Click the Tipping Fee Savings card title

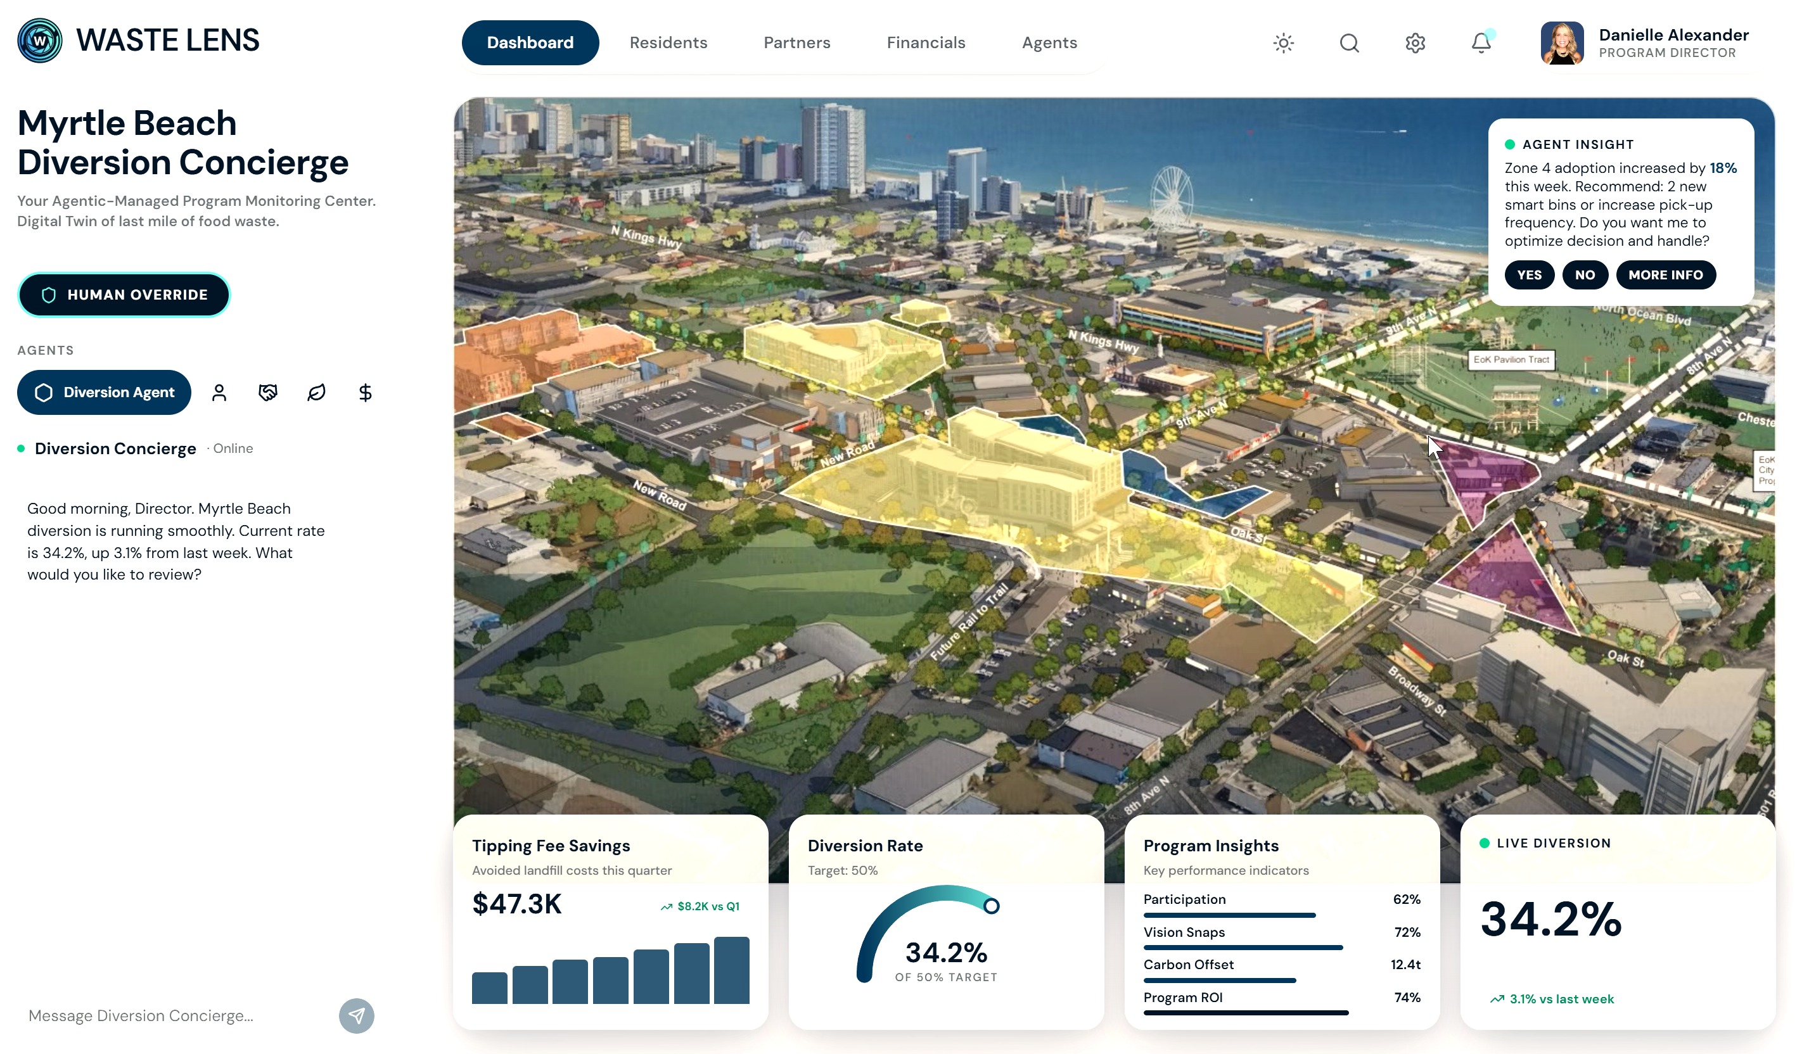click(x=551, y=845)
